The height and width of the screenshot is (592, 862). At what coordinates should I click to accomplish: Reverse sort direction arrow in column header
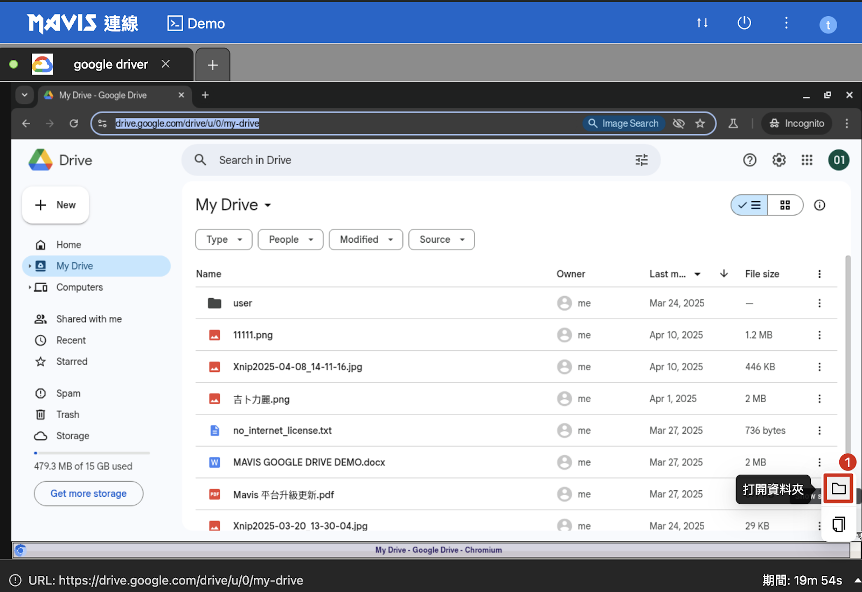(x=724, y=274)
